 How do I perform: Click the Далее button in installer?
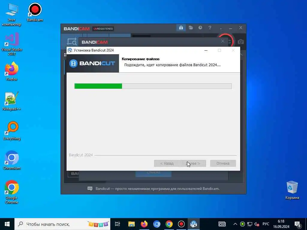coord(193,163)
